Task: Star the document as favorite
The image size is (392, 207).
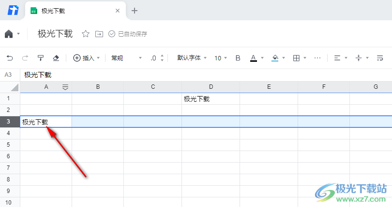Action: (x=86, y=34)
